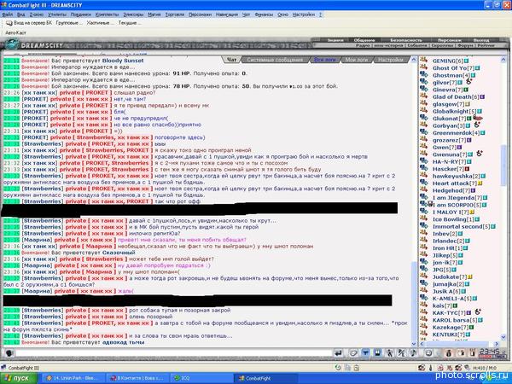Switch to the Linkin Park taskbar window
This screenshot has height=384, width=512.
click(x=74, y=378)
